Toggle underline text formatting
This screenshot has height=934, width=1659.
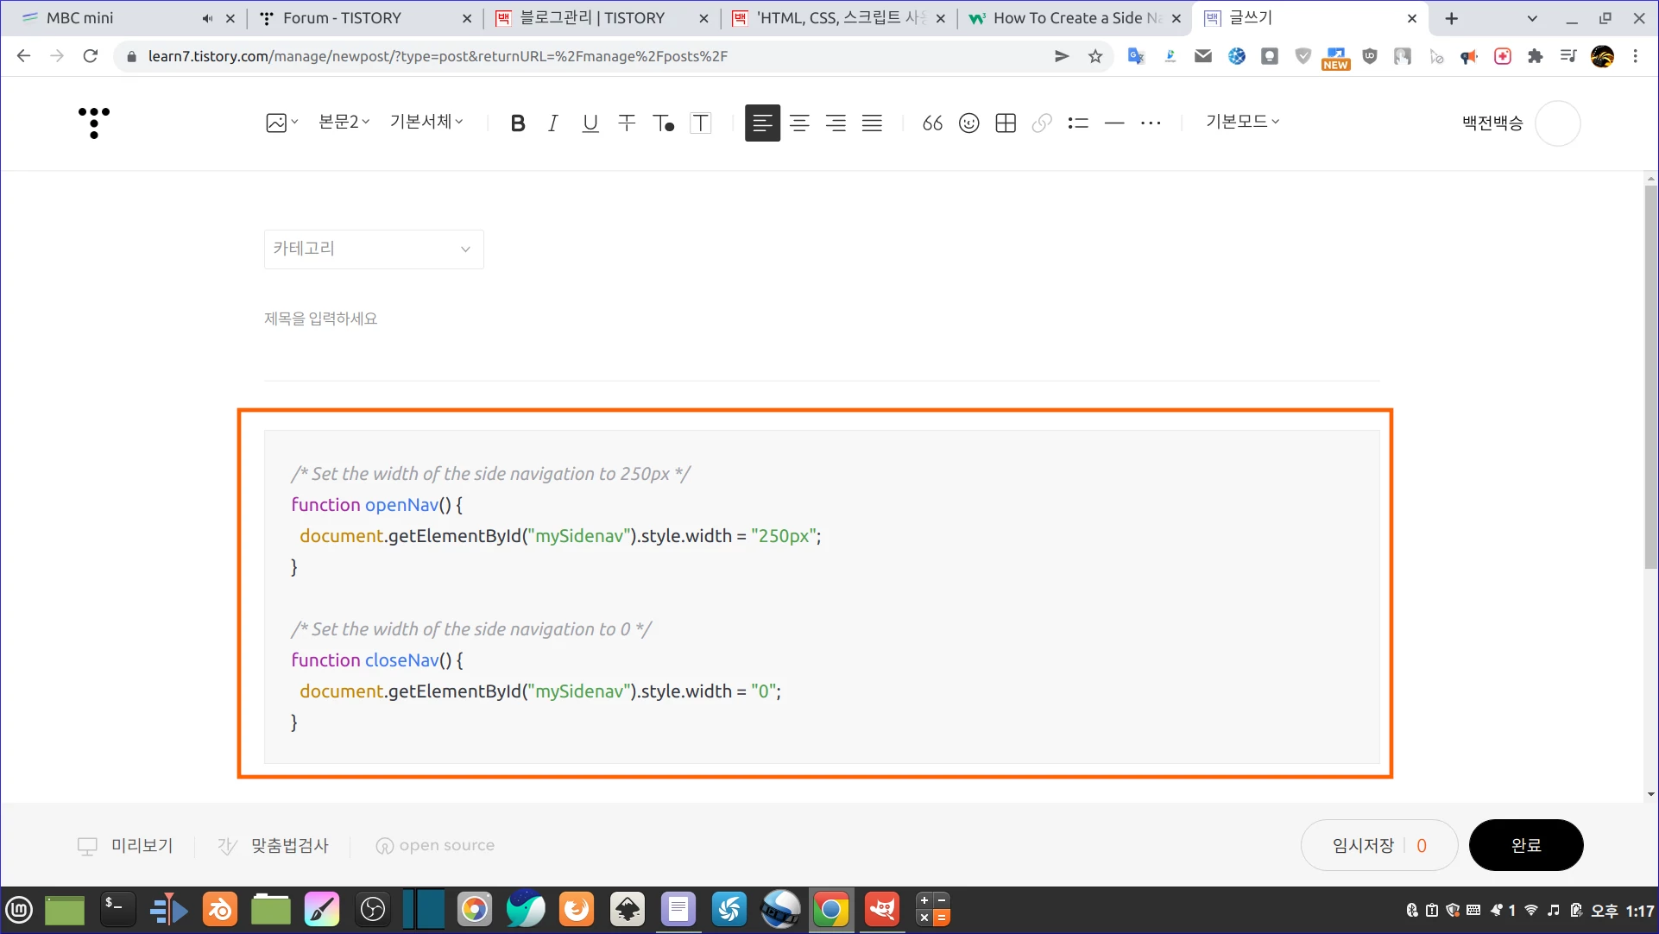[590, 123]
